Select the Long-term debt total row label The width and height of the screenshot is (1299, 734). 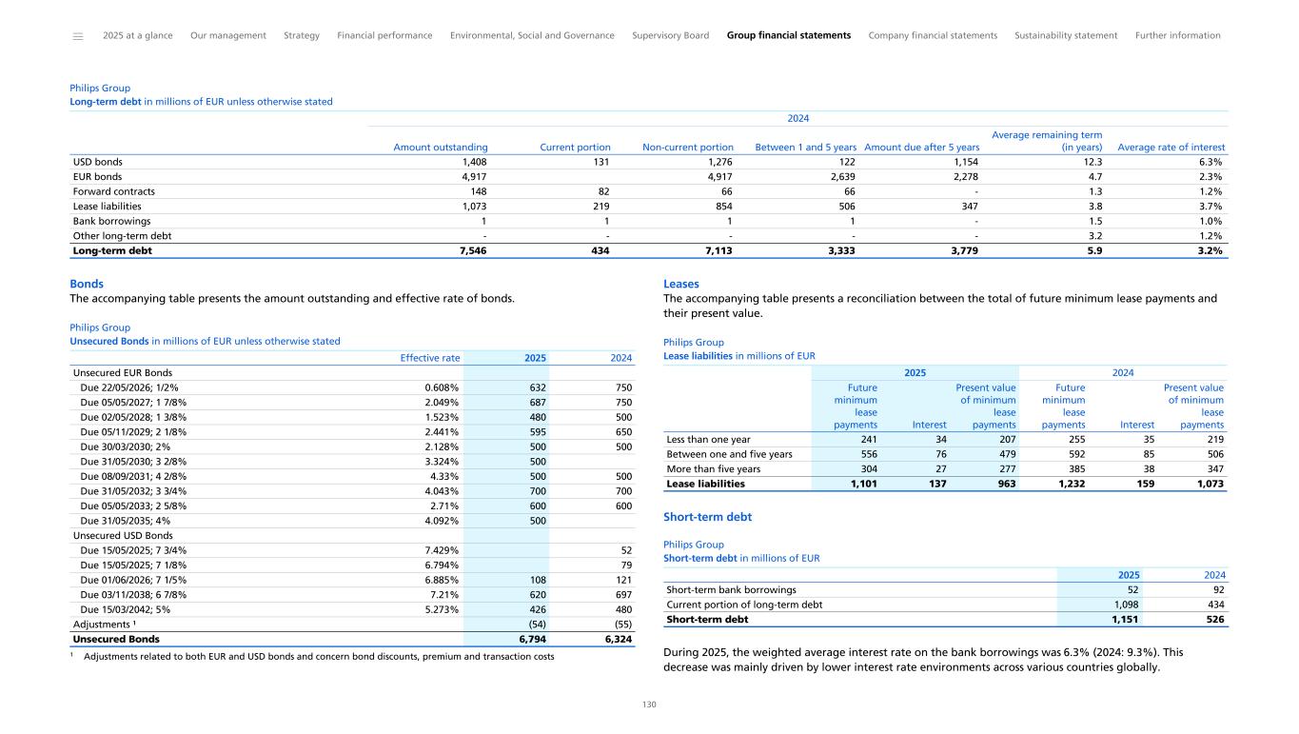[112, 251]
